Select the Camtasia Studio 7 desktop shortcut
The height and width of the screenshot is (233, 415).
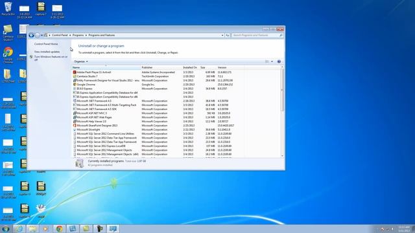[x=8, y=33]
